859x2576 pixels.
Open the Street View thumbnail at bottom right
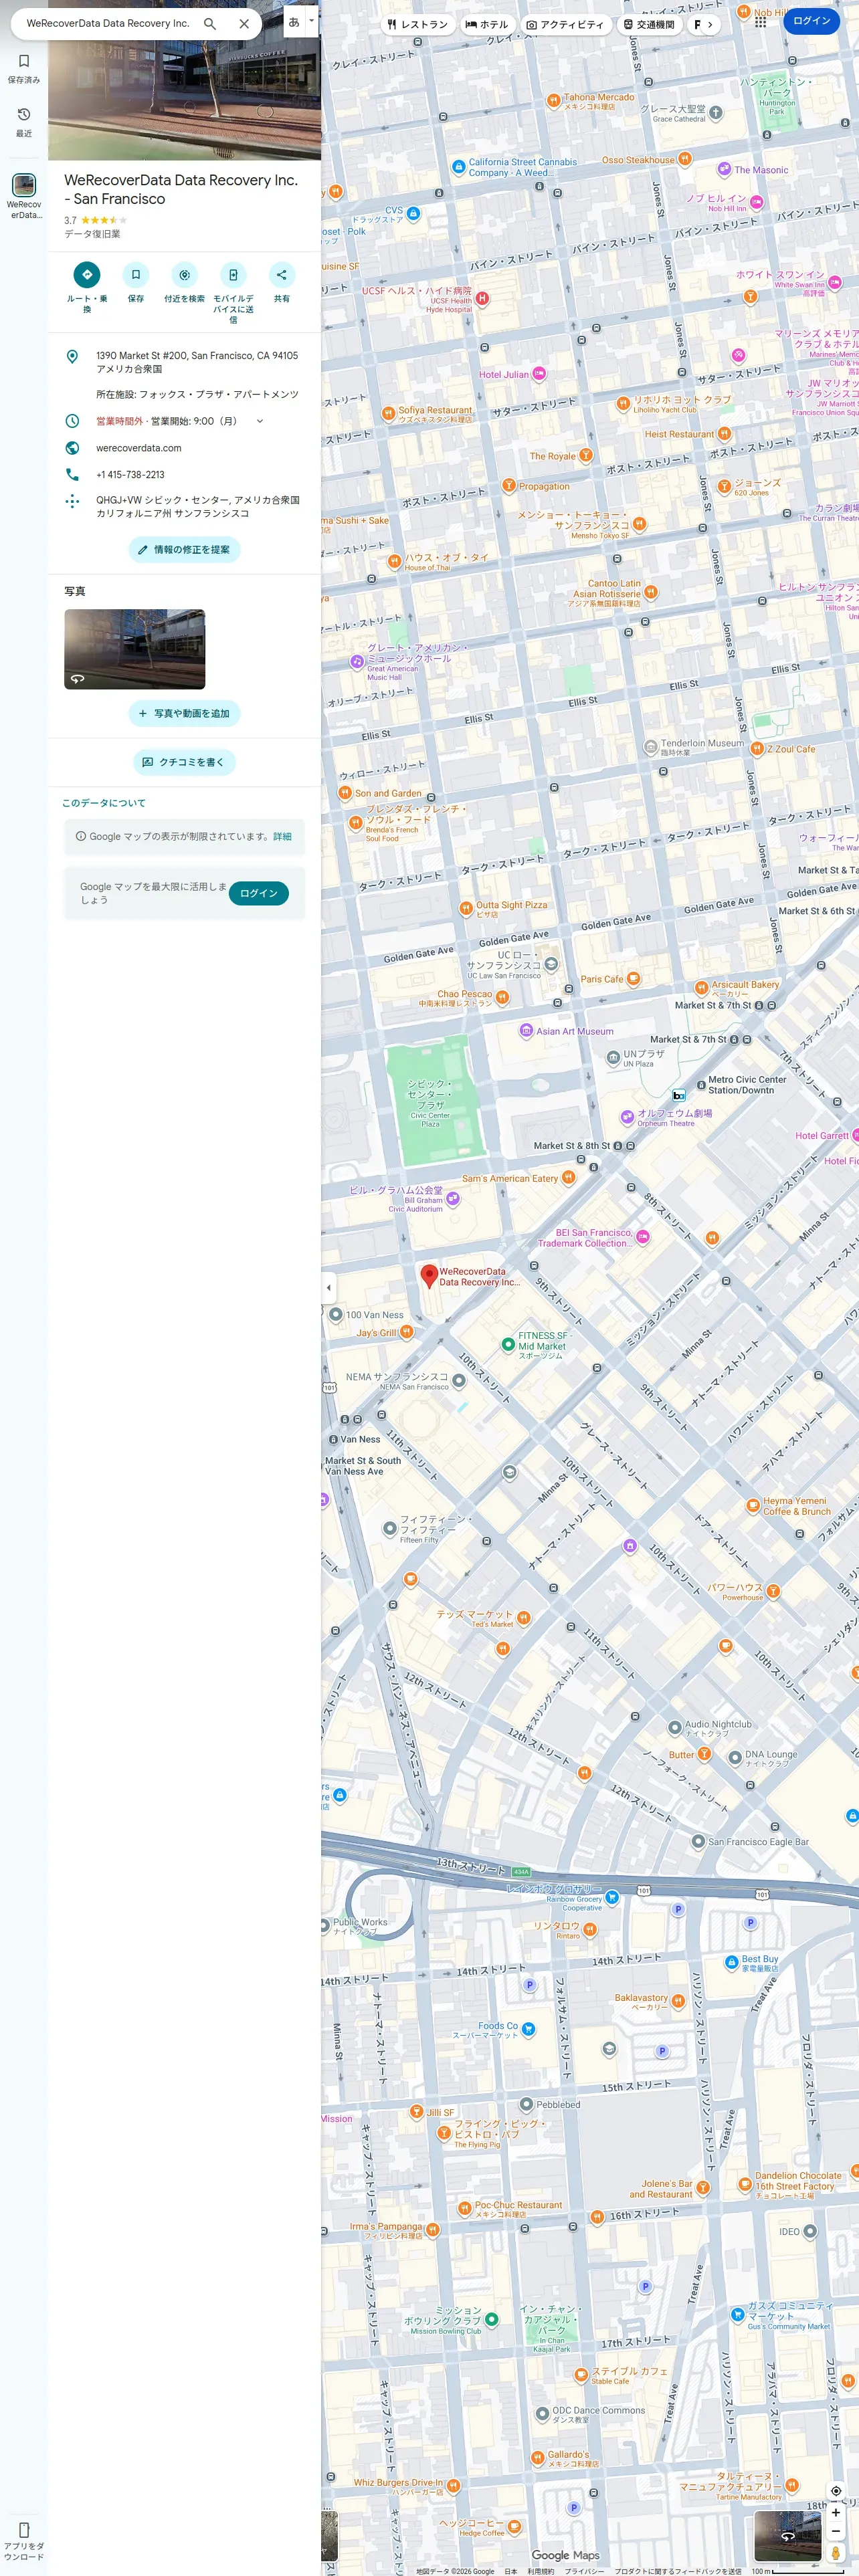pos(787,2536)
